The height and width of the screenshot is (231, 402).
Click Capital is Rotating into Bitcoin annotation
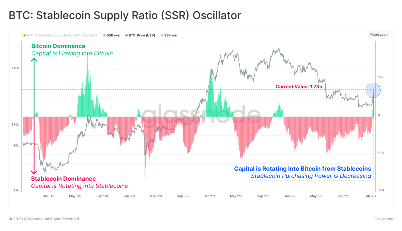[x=302, y=169]
